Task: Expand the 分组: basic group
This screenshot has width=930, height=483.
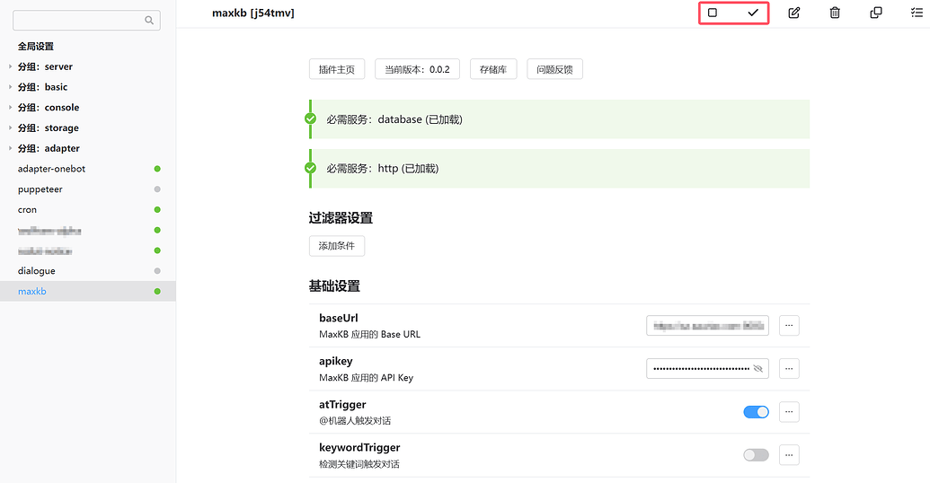Action: 10,87
